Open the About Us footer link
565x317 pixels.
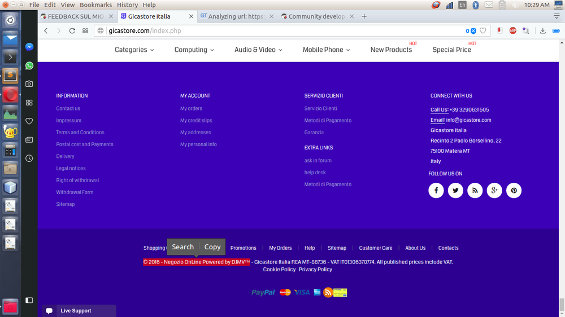point(415,248)
